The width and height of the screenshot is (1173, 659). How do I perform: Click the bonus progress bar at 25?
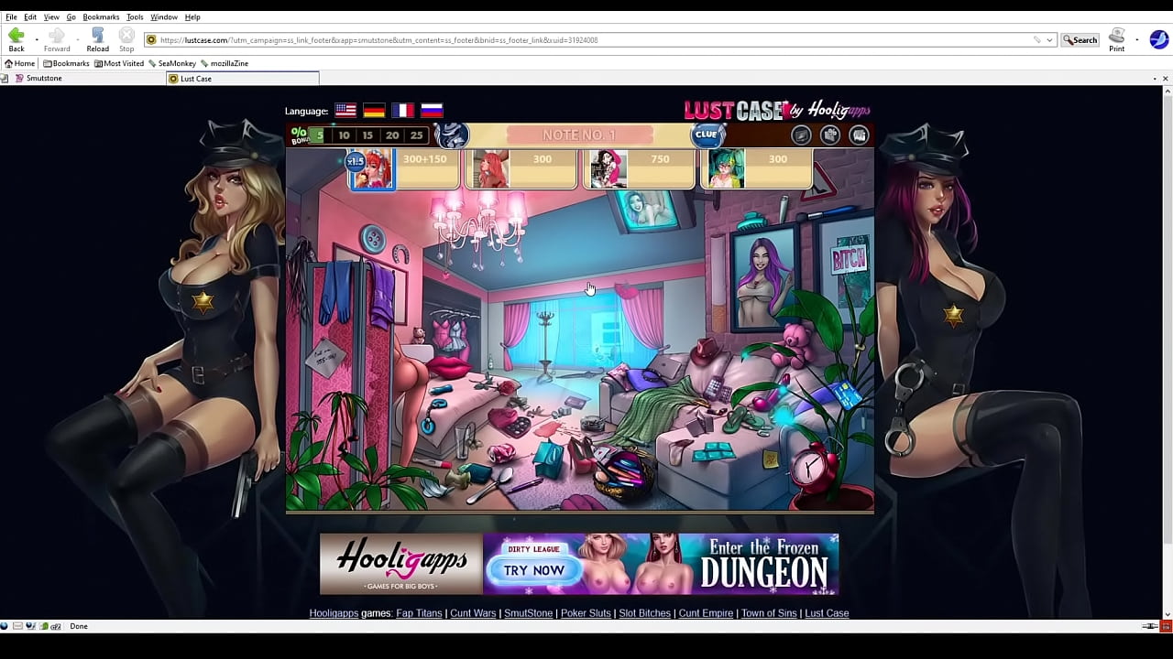(415, 135)
